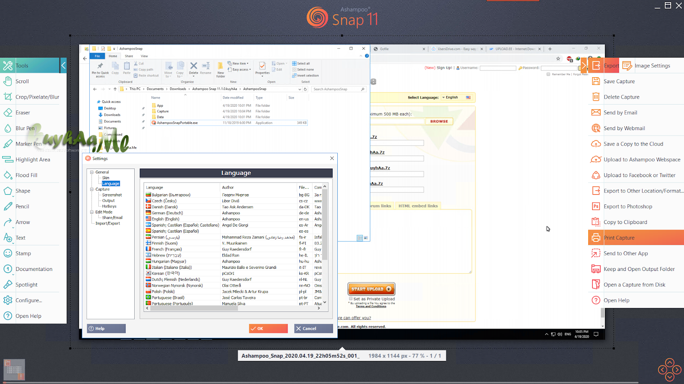684x384 pixels.
Task: Click Save Capture icon
Action: [x=596, y=81]
